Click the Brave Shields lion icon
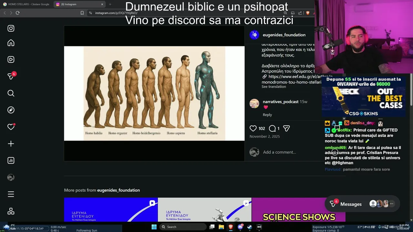The height and width of the screenshot is (232, 413). click(x=307, y=13)
